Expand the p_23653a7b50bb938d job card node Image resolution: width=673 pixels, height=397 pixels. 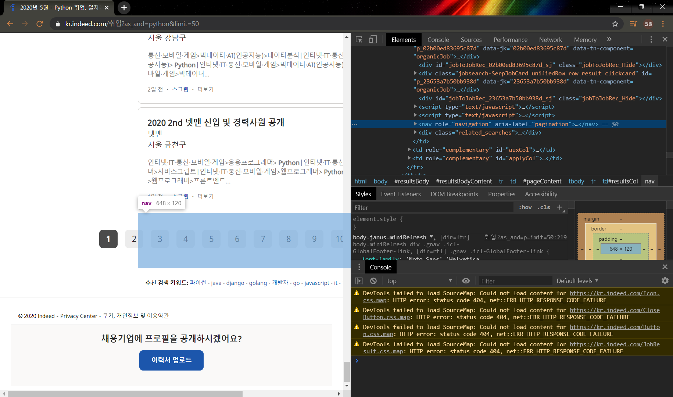click(x=415, y=73)
